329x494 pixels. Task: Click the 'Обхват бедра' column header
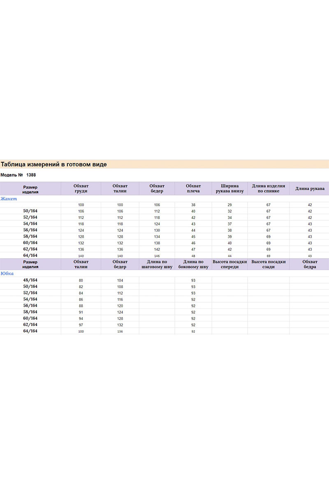click(309, 264)
